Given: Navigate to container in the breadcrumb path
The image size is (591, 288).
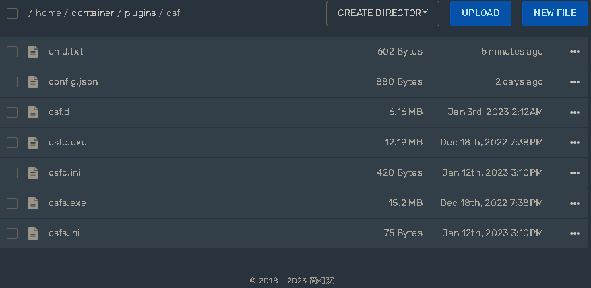Looking at the screenshot, I should (93, 13).
